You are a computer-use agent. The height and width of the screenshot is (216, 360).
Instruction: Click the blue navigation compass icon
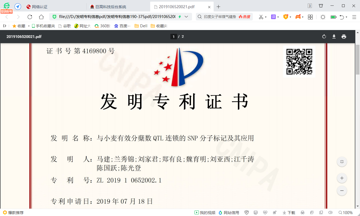tap(18, 7)
